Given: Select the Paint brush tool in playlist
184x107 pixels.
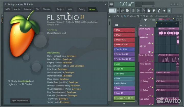Looking at the screenshot, I should [125, 16].
